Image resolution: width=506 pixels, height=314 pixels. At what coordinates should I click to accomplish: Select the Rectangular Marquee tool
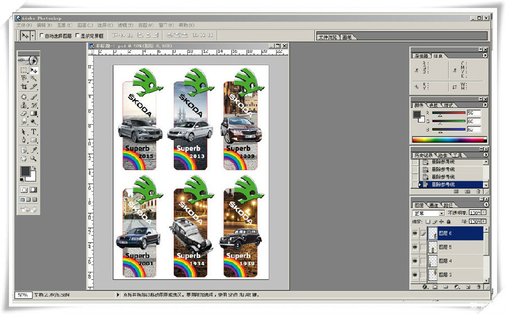click(x=24, y=70)
